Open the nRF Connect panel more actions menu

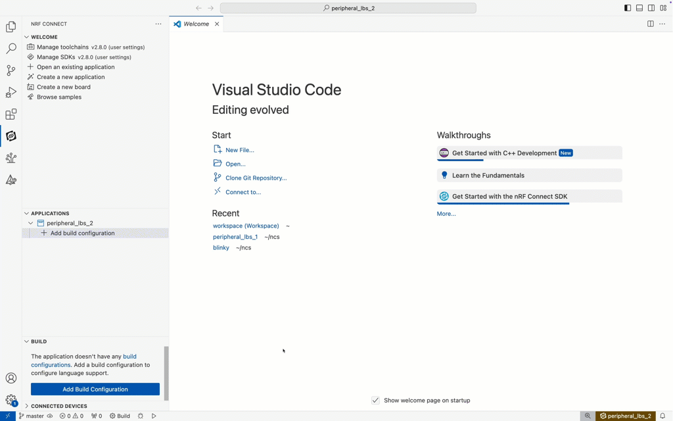158,24
